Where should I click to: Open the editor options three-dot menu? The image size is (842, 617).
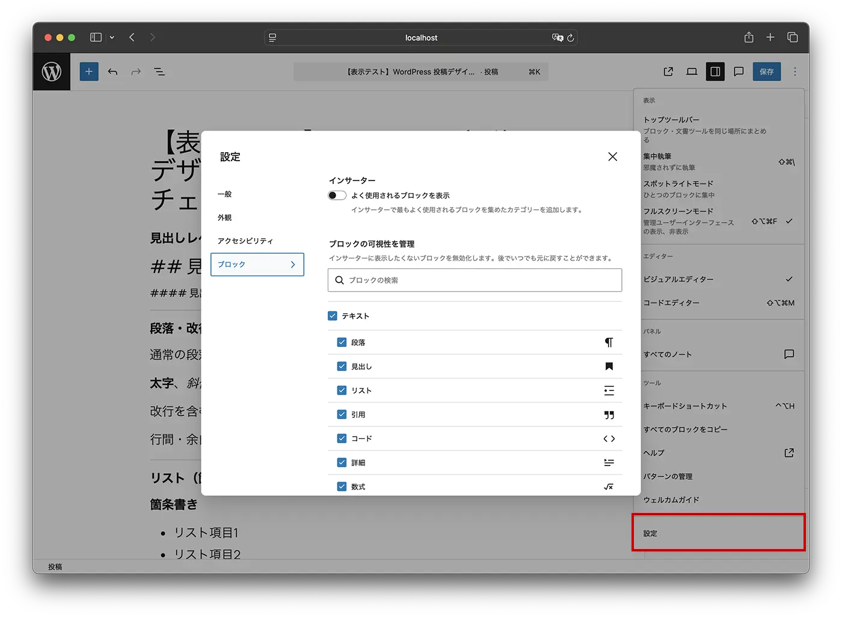[x=795, y=72]
